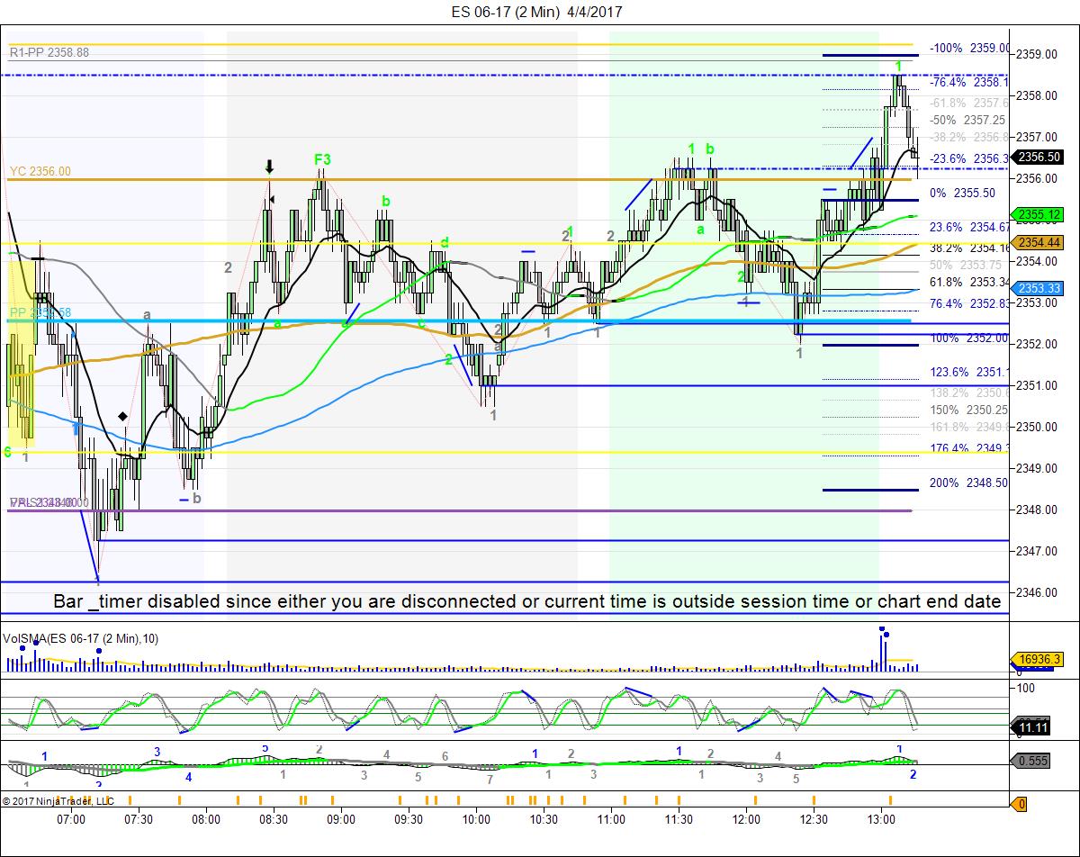Screen dimensions: 1080x857
Task: Select the 0% 2355.50 Fibonacci label
Action: pos(963,193)
